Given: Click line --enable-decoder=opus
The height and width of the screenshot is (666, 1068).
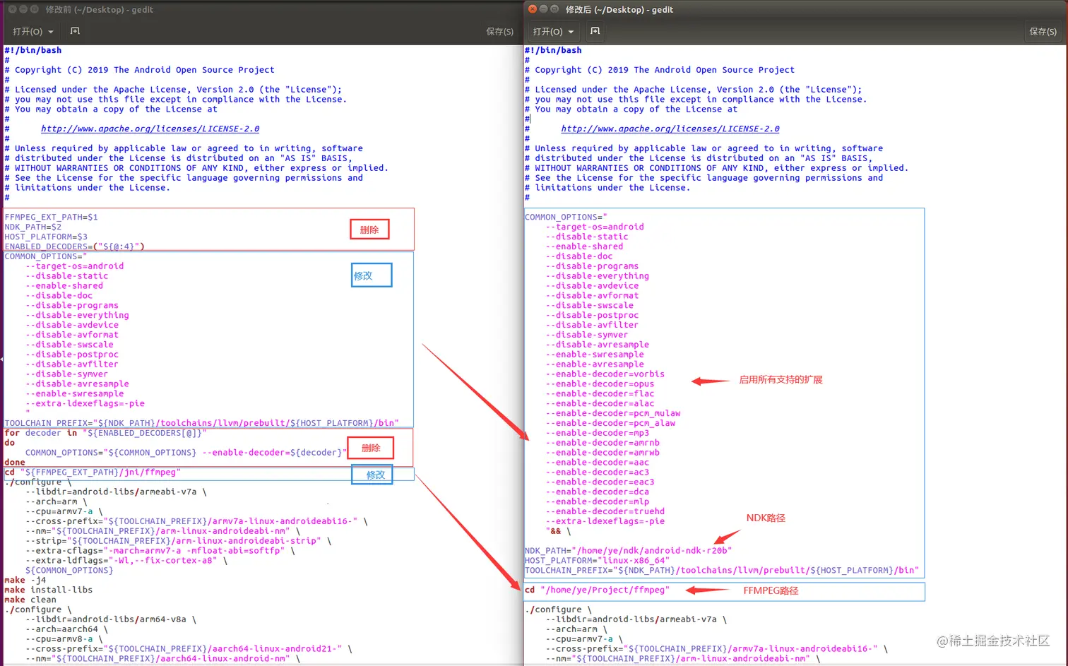Looking at the screenshot, I should 600,384.
